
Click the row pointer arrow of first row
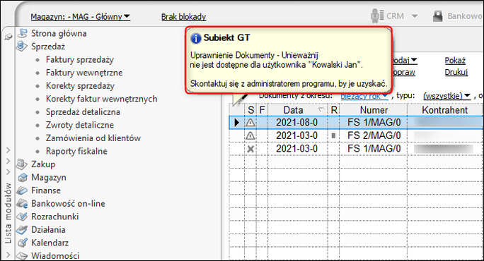(236, 123)
